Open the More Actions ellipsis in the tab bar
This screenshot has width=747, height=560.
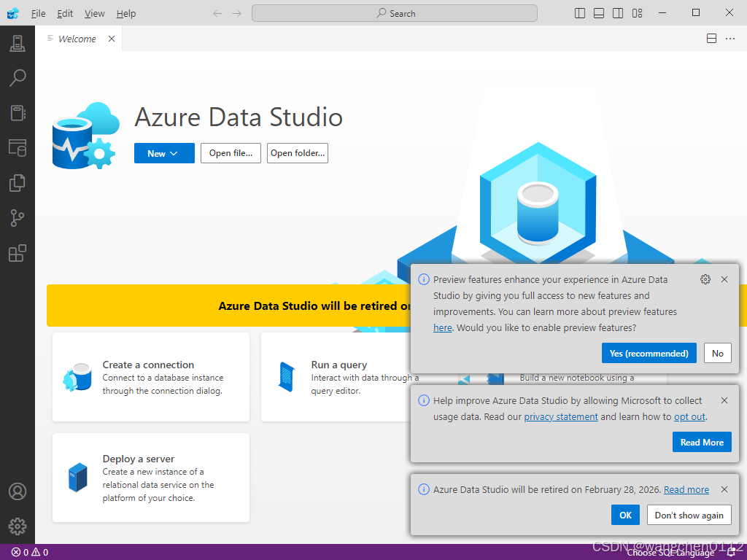pos(730,39)
